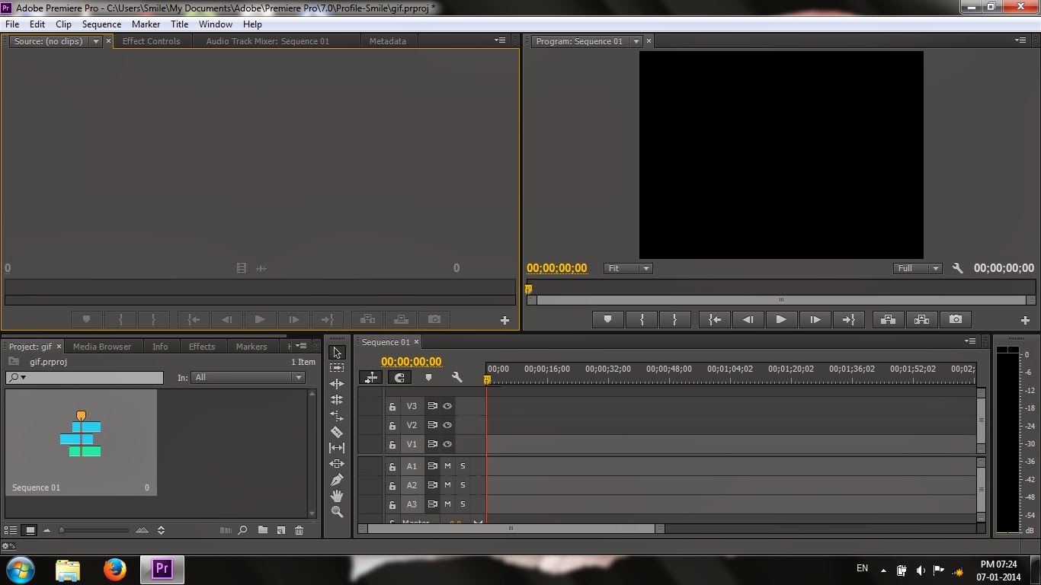Select the Pen tool
The image size is (1041, 585).
pos(337,480)
